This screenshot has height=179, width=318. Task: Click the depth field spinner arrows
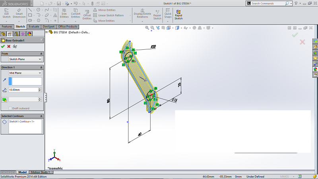[x=40, y=90]
